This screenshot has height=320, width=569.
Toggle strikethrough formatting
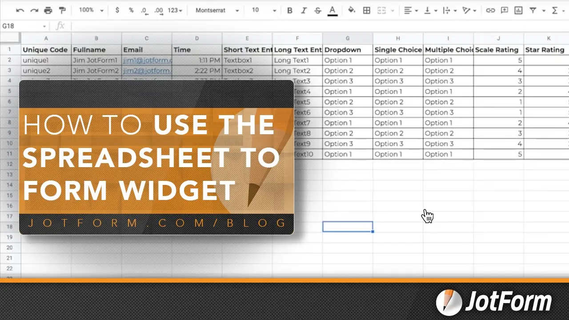[x=317, y=10]
